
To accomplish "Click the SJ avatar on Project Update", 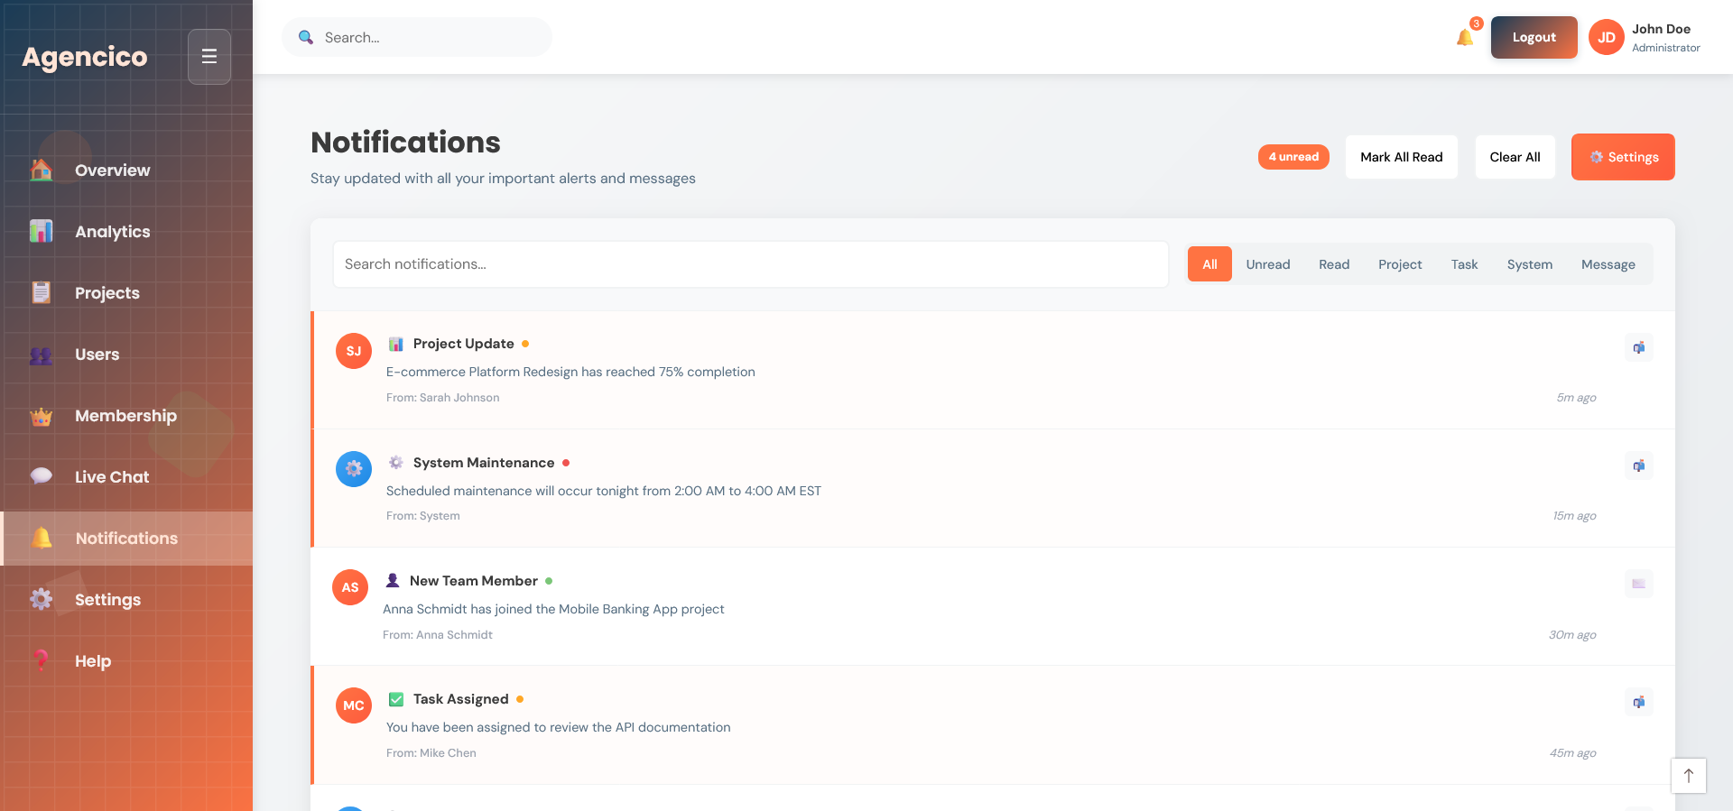I will 354,351.
